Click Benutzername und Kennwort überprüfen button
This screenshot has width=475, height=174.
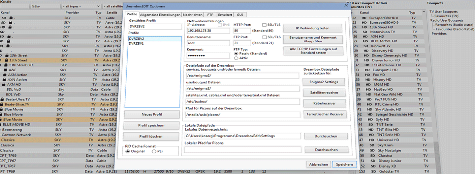click(x=312, y=39)
